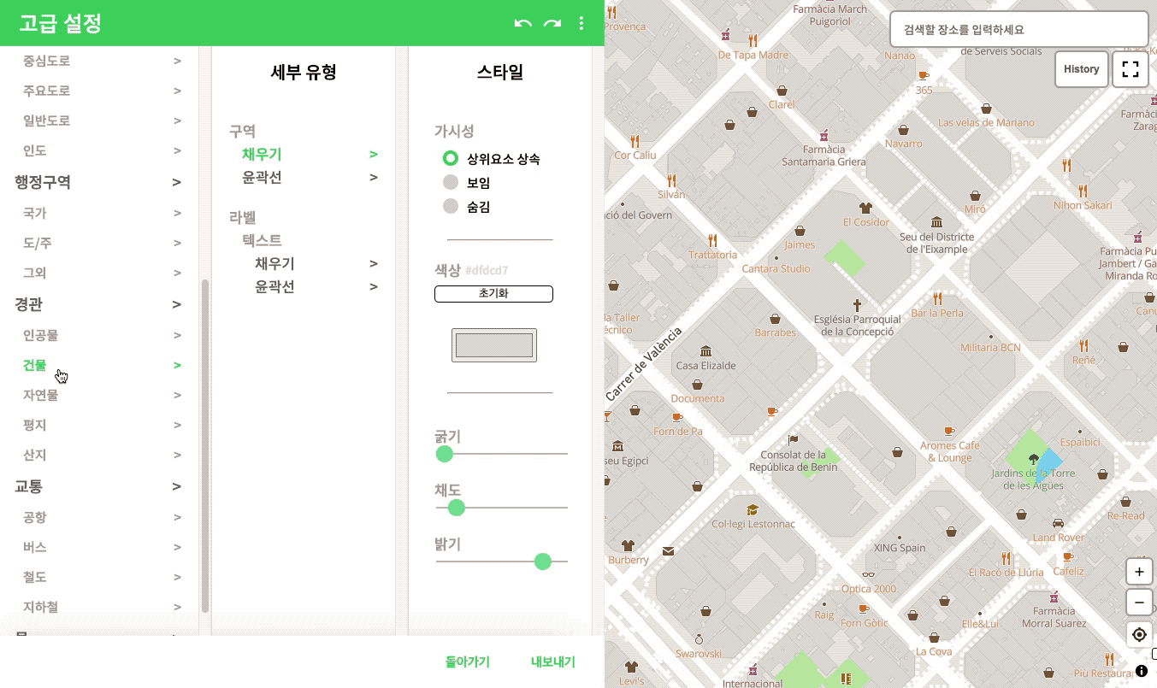The width and height of the screenshot is (1157, 688).
Task: Click the 초기화 reset button
Action: pos(493,294)
